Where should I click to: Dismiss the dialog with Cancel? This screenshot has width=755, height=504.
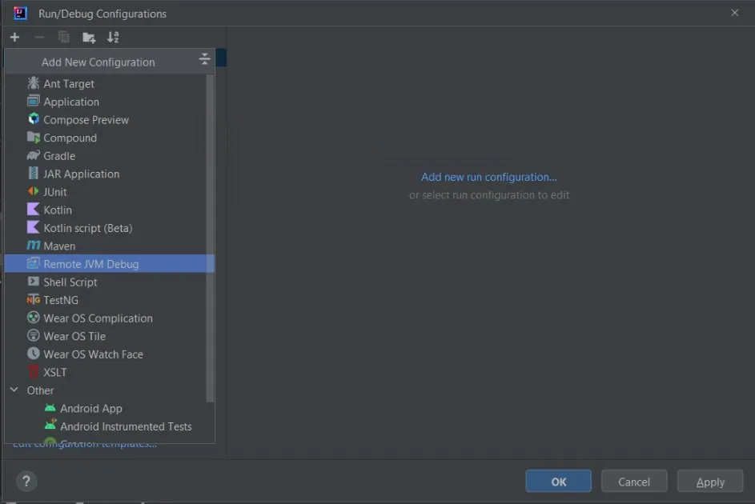point(634,481)
